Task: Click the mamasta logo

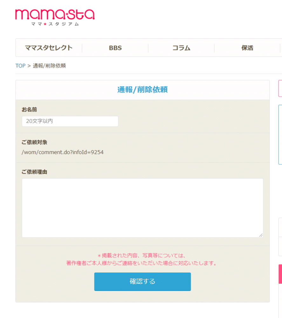Action: [55, 17]
